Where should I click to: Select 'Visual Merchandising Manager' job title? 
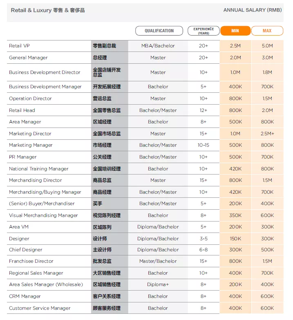tap(43, 215)
